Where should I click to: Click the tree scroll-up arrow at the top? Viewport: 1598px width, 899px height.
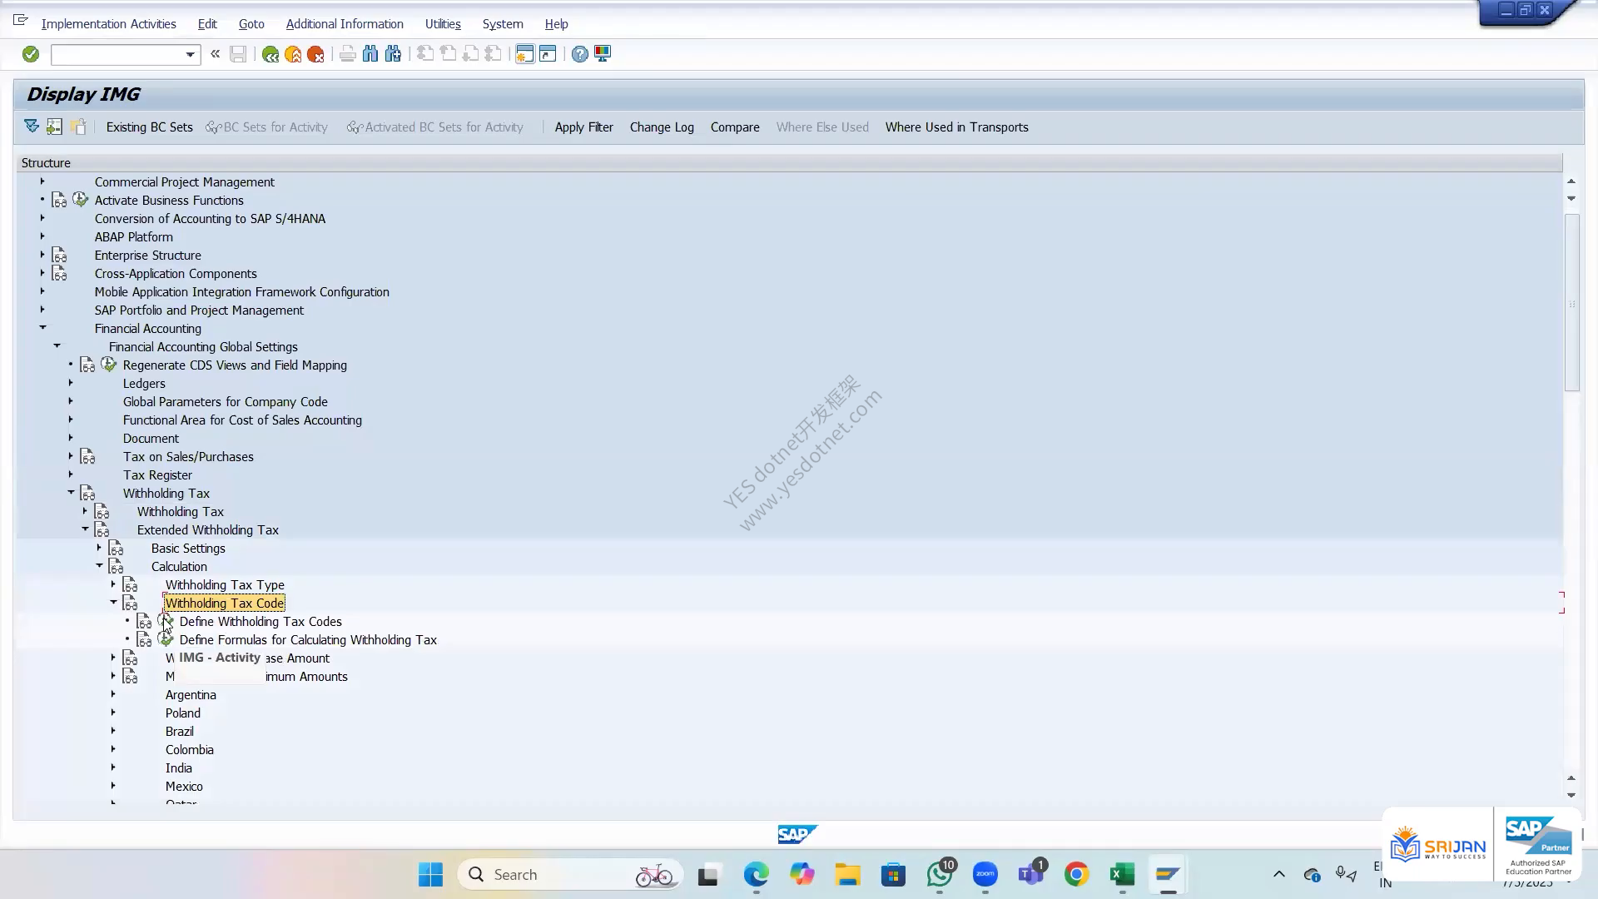[x=1571, y=181]
